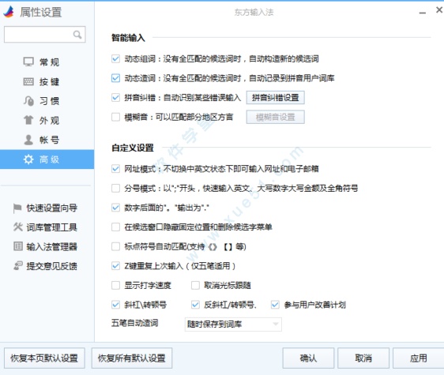This screenshot has height=375, width=444.
Task: Click the mouse icon beside 习惯
Action: click(x=28, y=101)
